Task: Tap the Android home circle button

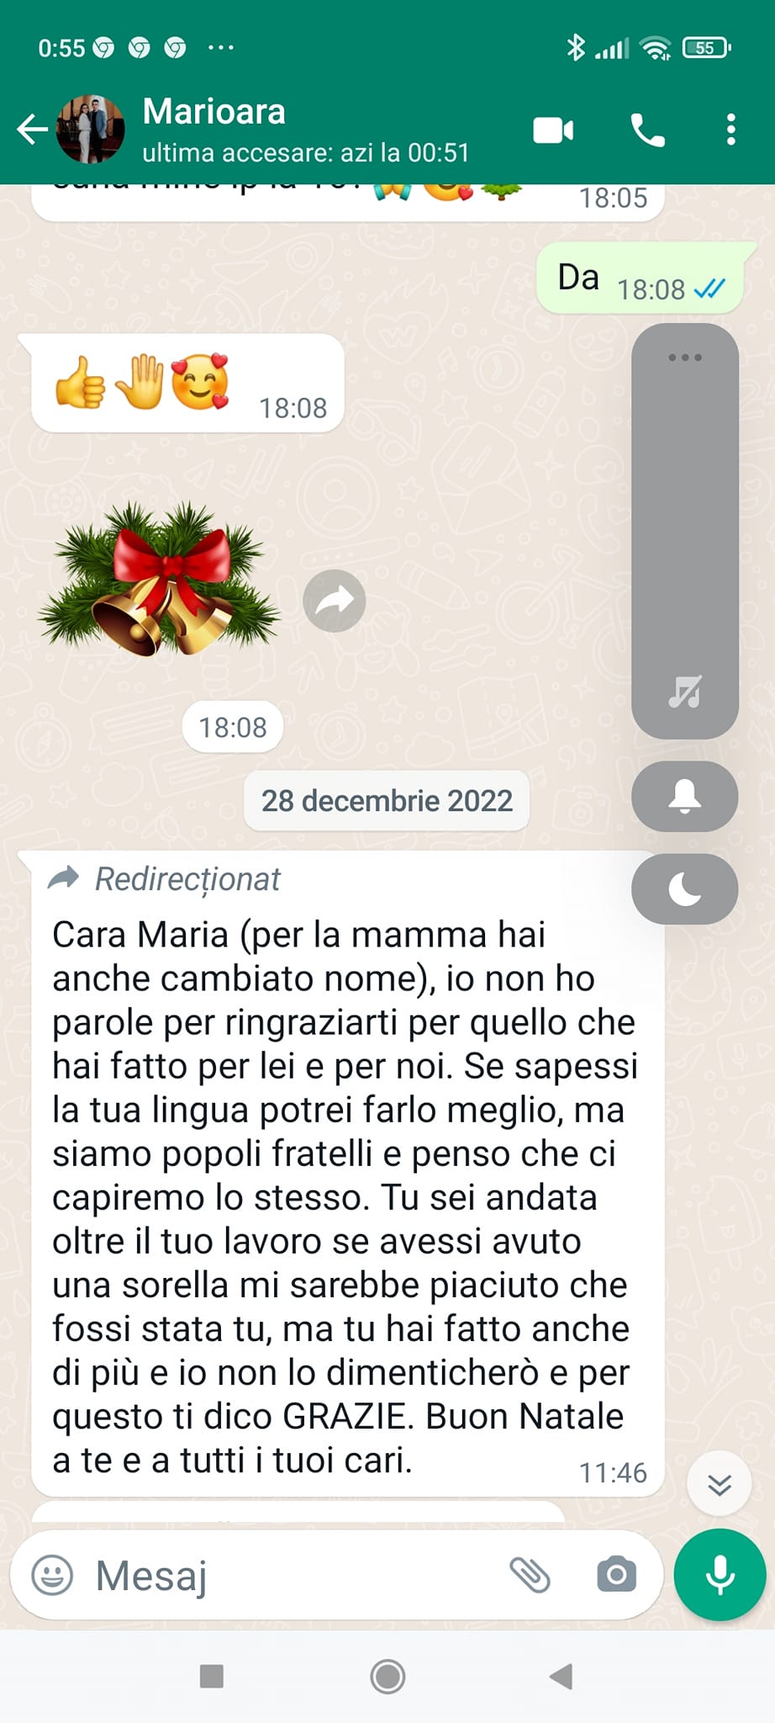Action: click(387, 1676)
